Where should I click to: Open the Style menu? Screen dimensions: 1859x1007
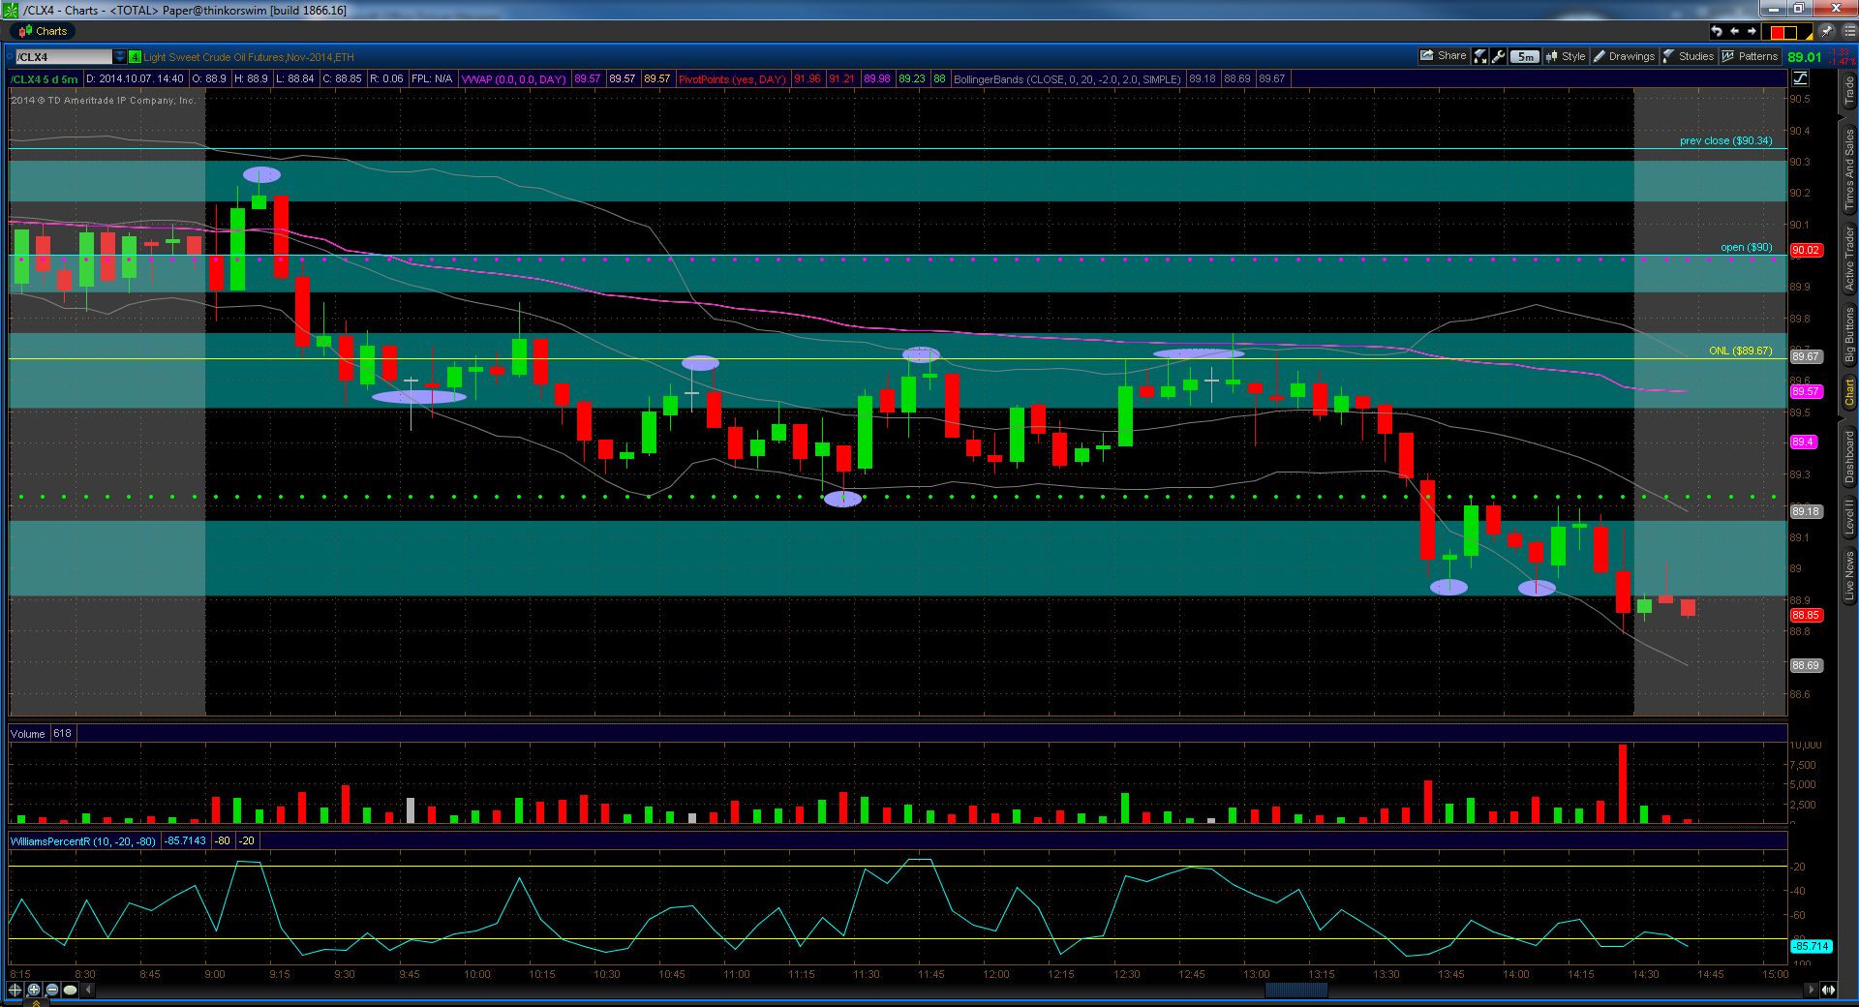click(1566, 56)
